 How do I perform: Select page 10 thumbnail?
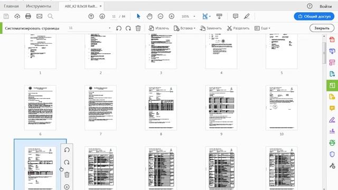281,108
